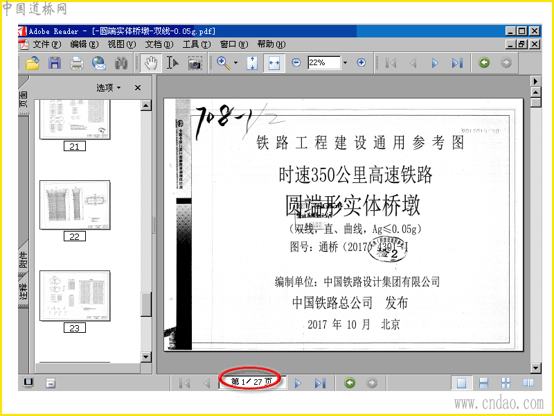Click document scroll up arrow
Viewport: 554px width, 416px height.
(536, 92)
